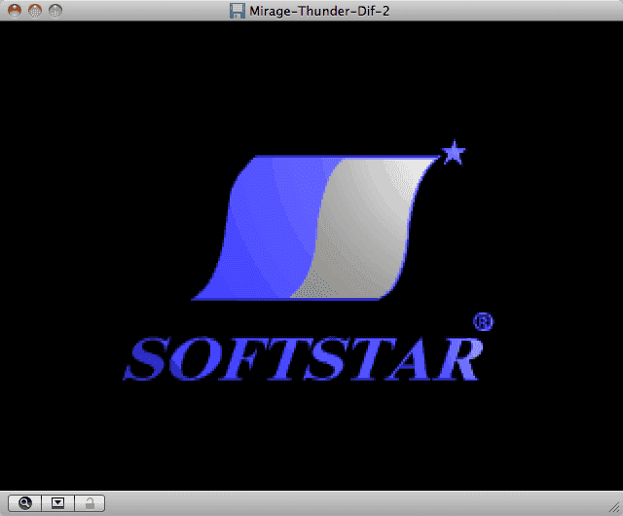Image resolution: width=623 pixels, height=516 pixels.
Task: Zoom the window with the third title button
Action: tap(55, 11)
